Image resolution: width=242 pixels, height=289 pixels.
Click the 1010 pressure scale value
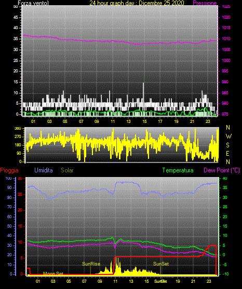(x=226, y=39)
